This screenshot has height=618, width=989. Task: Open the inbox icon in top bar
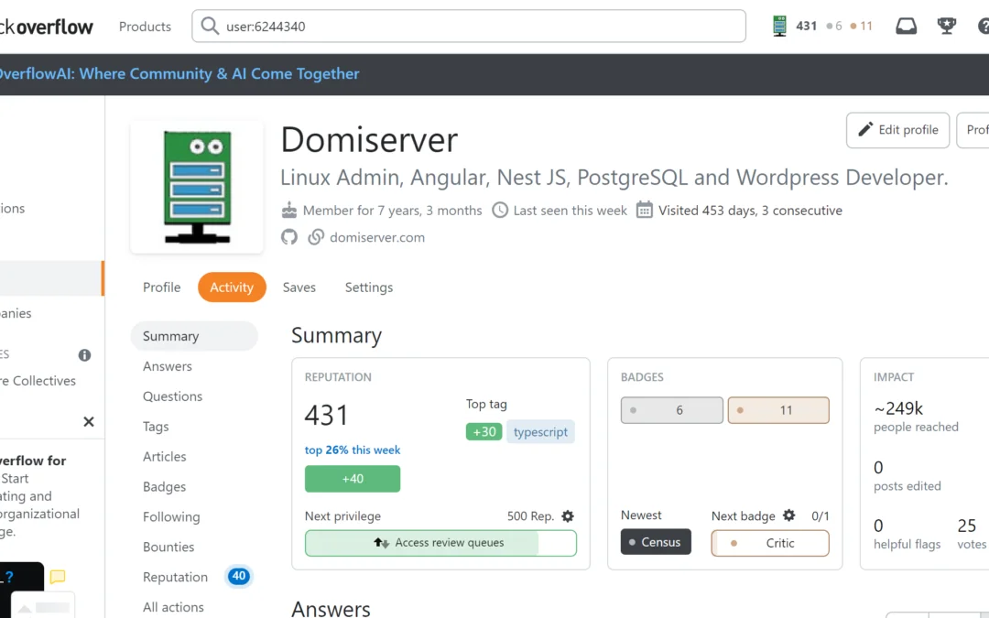906,27
